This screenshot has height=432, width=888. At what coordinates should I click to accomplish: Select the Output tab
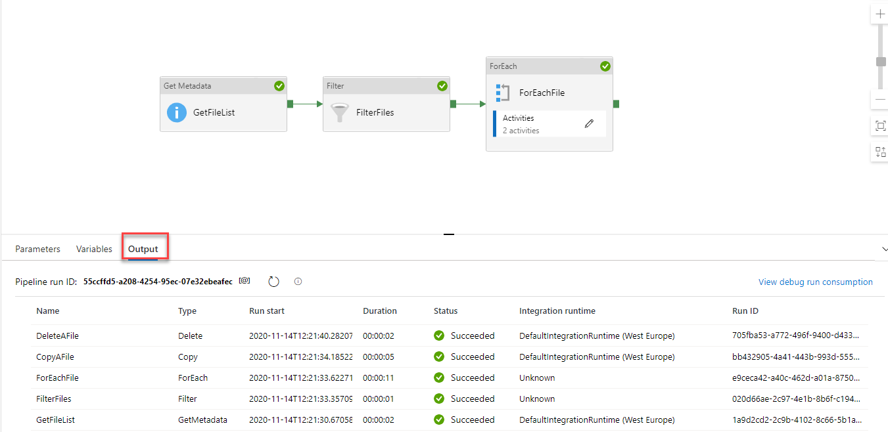point(143,249)
